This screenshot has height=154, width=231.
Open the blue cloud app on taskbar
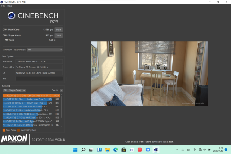[148, 150]
